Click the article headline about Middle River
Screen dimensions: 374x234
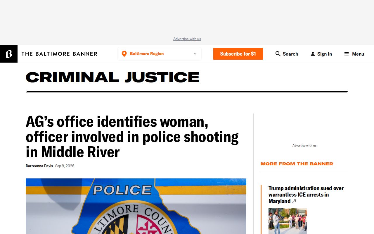pos(132,137)
